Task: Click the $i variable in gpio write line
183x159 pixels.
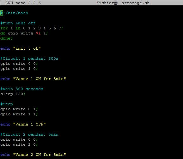Action: click(x=38, y=33)
